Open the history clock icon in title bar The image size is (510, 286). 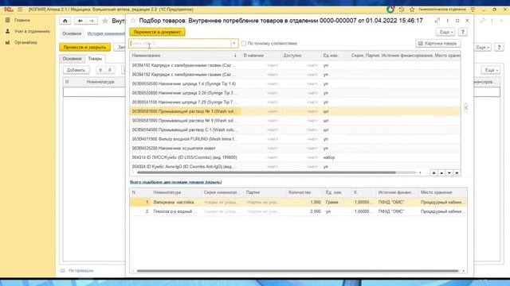click(402, 10)
